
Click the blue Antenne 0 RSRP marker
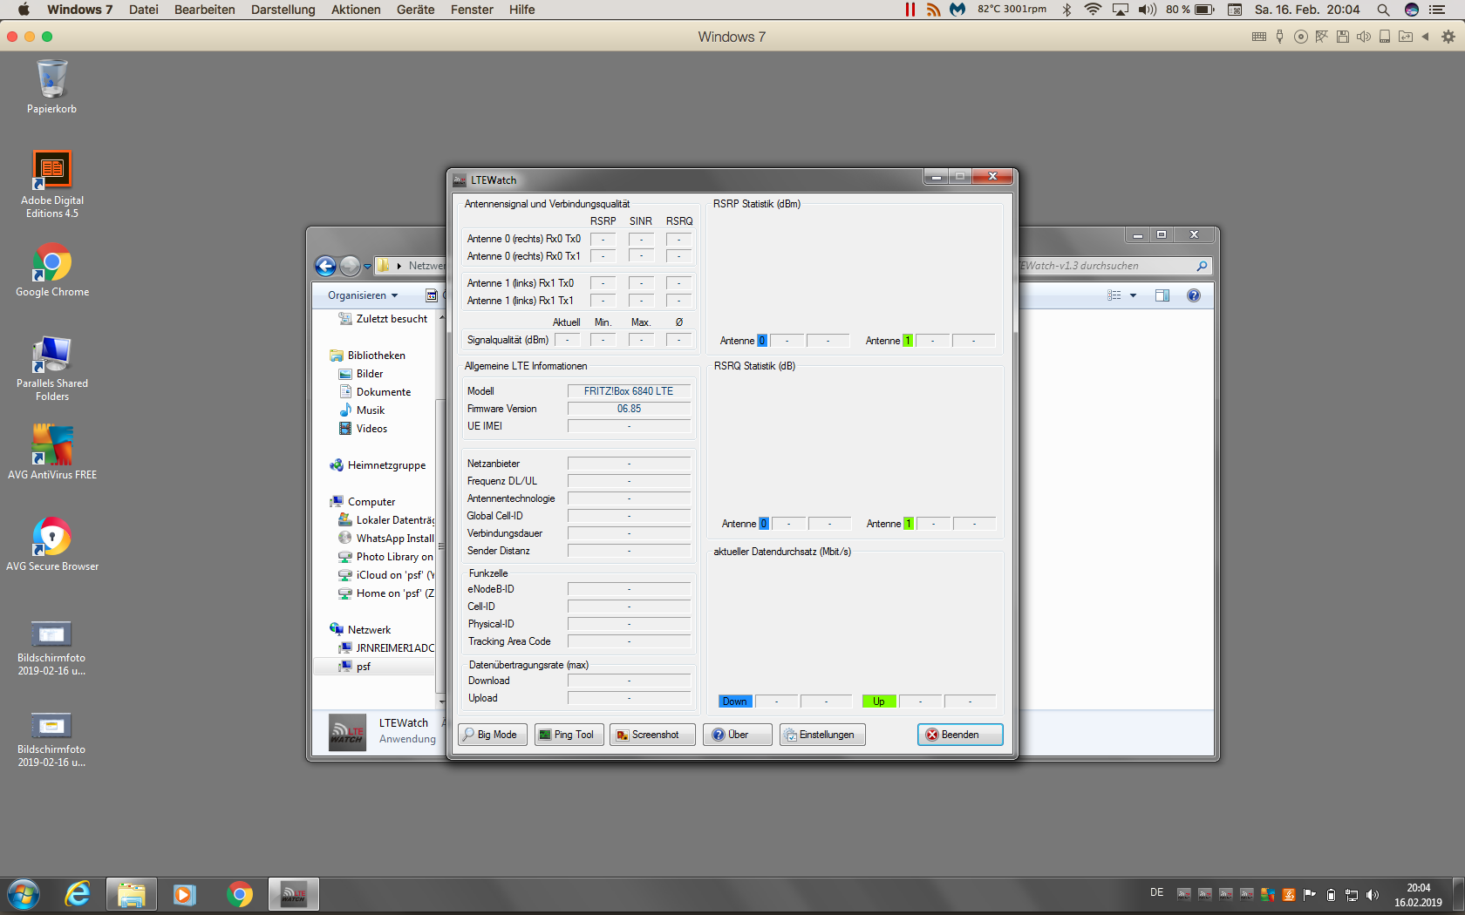pyautogui.click(x=762, y=341)
